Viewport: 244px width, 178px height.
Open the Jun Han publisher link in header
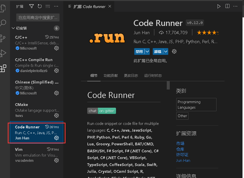click(141, 33)
